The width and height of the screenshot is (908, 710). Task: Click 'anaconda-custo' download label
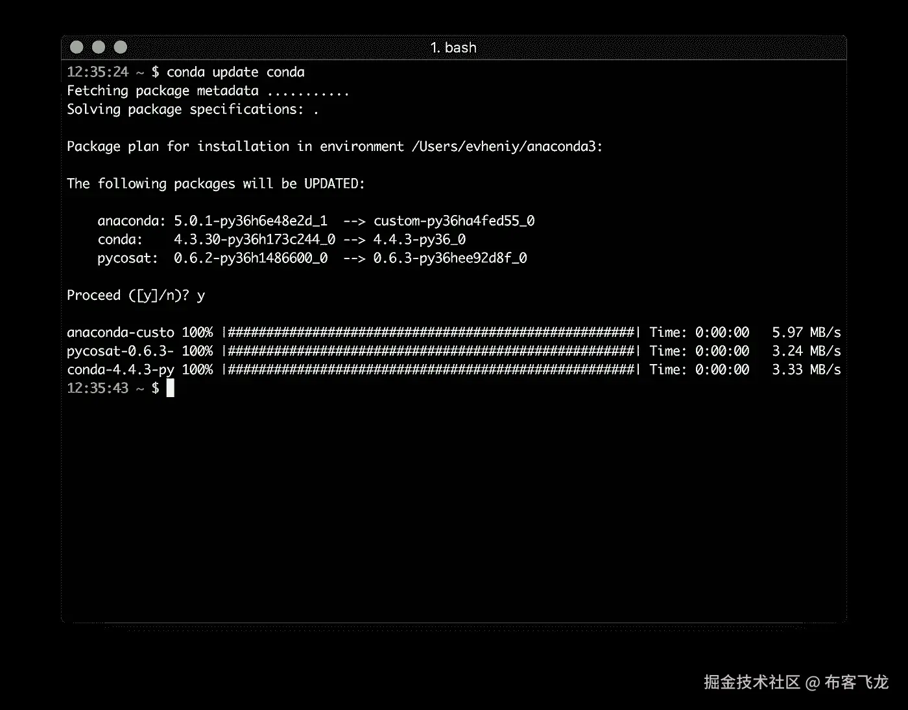point(121,333)
